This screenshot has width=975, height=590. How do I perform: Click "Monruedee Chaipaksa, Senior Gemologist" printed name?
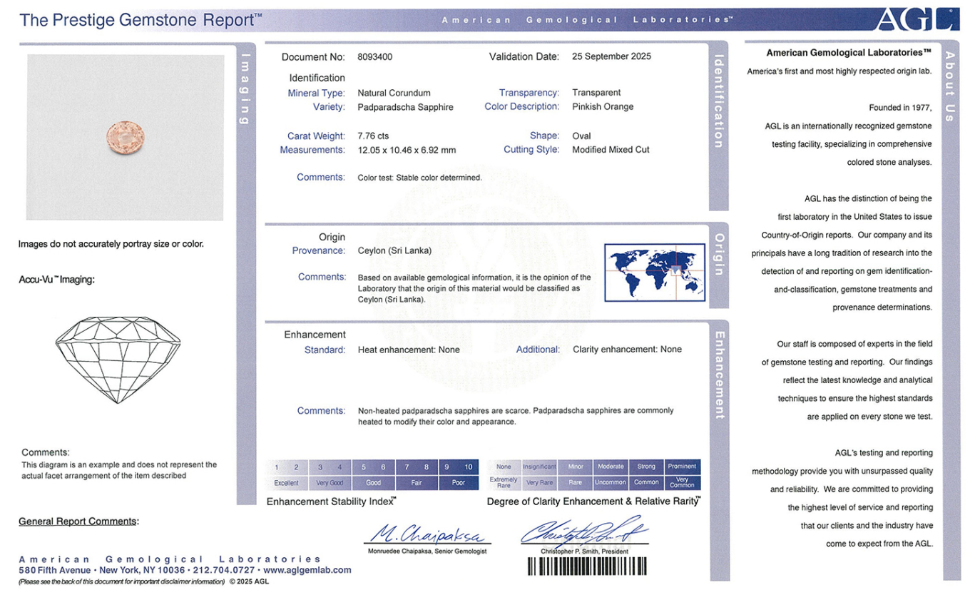coord(427,551)
